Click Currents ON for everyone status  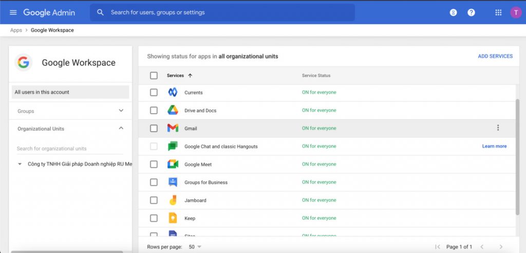pos(319,92)
